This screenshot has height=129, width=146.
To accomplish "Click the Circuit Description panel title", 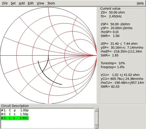I will click(15, 106).
